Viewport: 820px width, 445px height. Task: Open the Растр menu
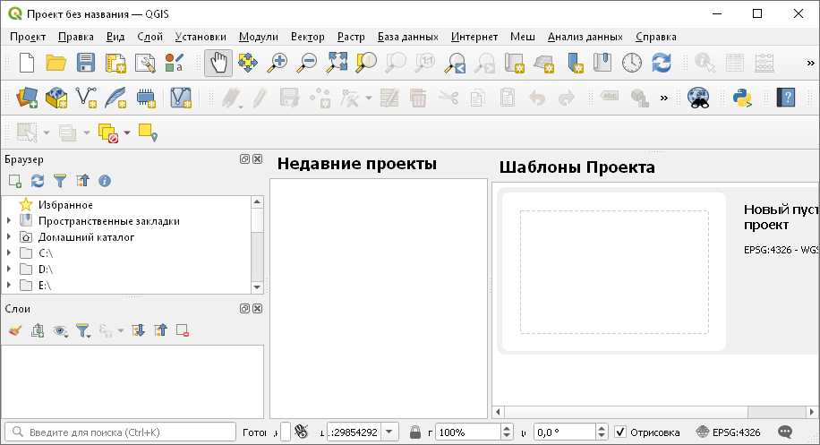pyautogui.click(x=351, y=37)
